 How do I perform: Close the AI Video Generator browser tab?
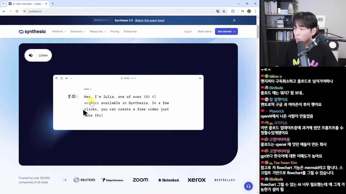(x=46, y=4)
